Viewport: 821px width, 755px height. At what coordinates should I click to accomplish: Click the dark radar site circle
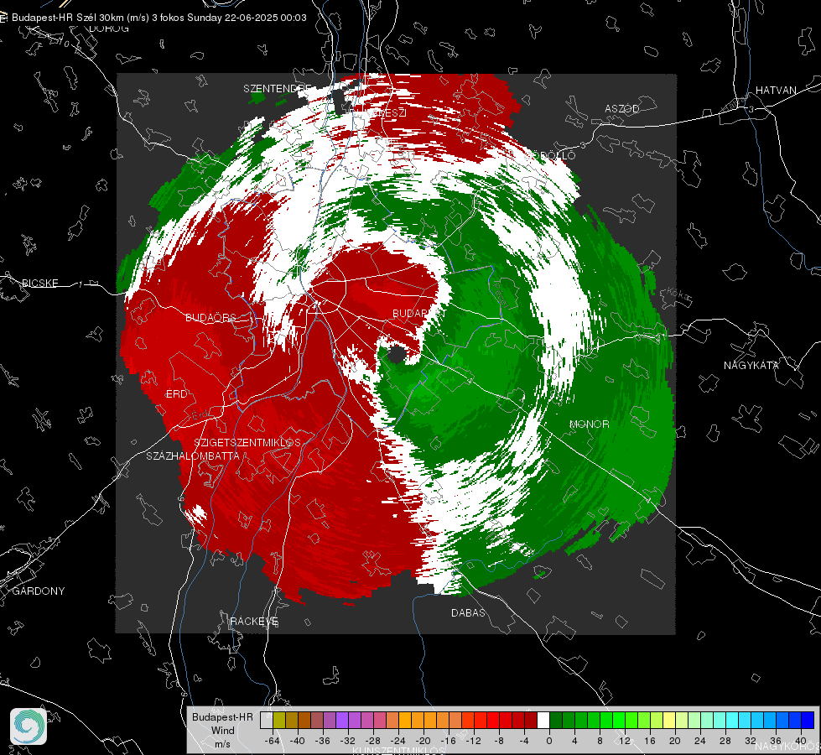click(x=397, y=355)
